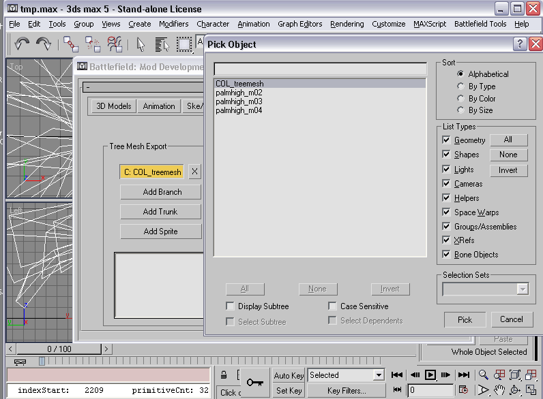Switch to the 3D Models tab
Image resolution: width=543 pixels, height=399 pixels.
pos(114,106)
